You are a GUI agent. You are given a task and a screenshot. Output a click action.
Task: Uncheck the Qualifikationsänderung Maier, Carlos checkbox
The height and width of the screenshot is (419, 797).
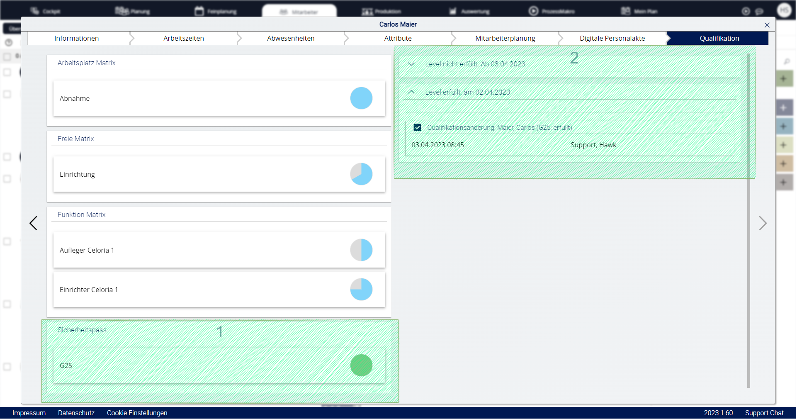[418, 128]
